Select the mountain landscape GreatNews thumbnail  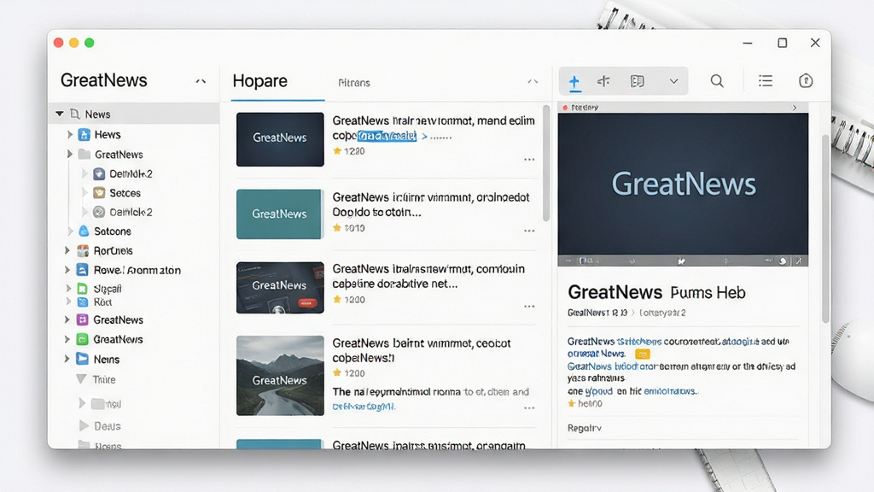tap(280, 376)
